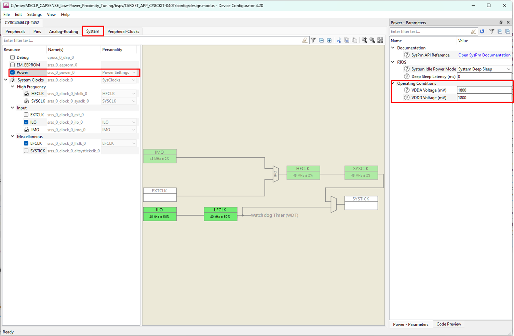The width and height of the screenshot is (514, 336).
Task: Click the Deep Sleep Latency value field
Action: (x=484, y=76)
